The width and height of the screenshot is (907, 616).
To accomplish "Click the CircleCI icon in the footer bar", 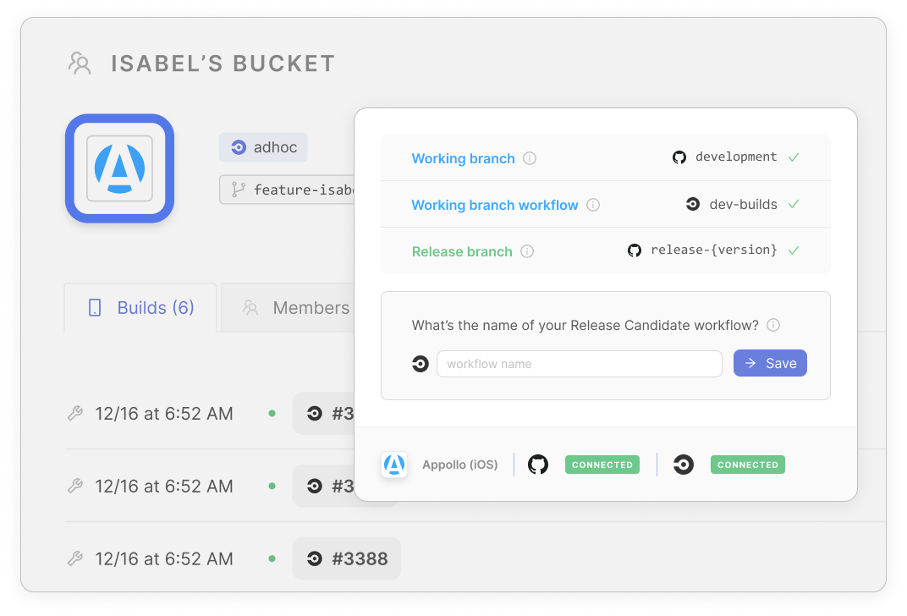I will 684,465.
